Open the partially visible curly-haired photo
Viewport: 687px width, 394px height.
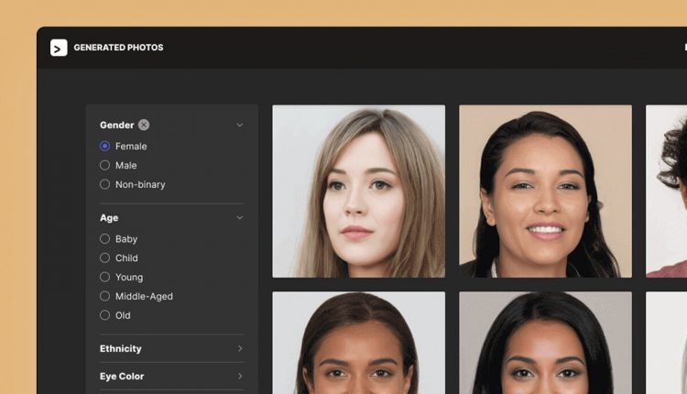point(666,191)
